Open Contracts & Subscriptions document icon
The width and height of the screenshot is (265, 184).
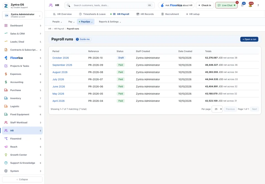tap(6, 50)
